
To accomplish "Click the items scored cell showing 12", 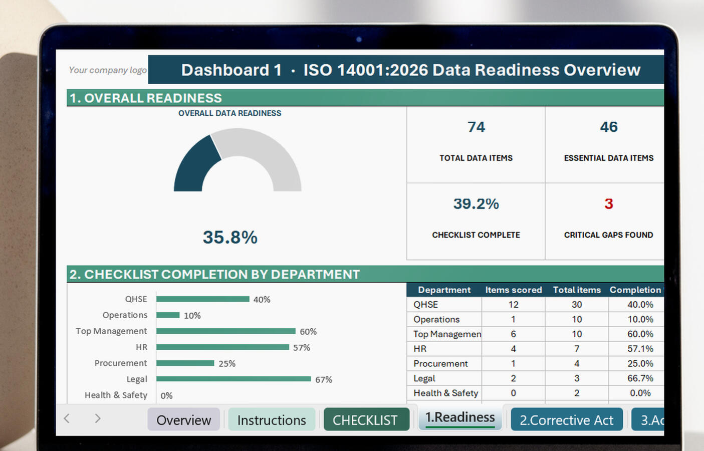I will [514, 305].
